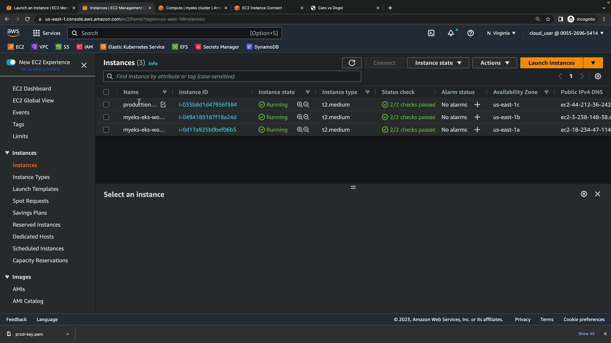This screenshot has height=343, width=611.
Task: Edit the production instance name
Action: 163,104
